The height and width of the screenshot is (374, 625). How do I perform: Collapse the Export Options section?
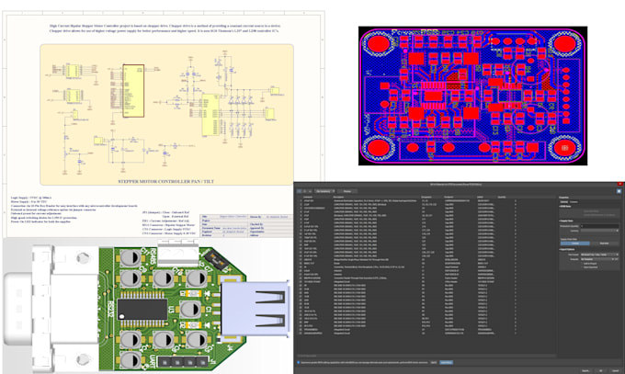(567, 250)
